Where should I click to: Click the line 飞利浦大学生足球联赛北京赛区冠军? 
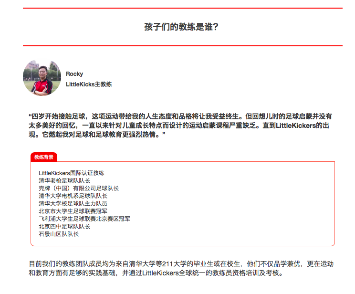(84, 219)
